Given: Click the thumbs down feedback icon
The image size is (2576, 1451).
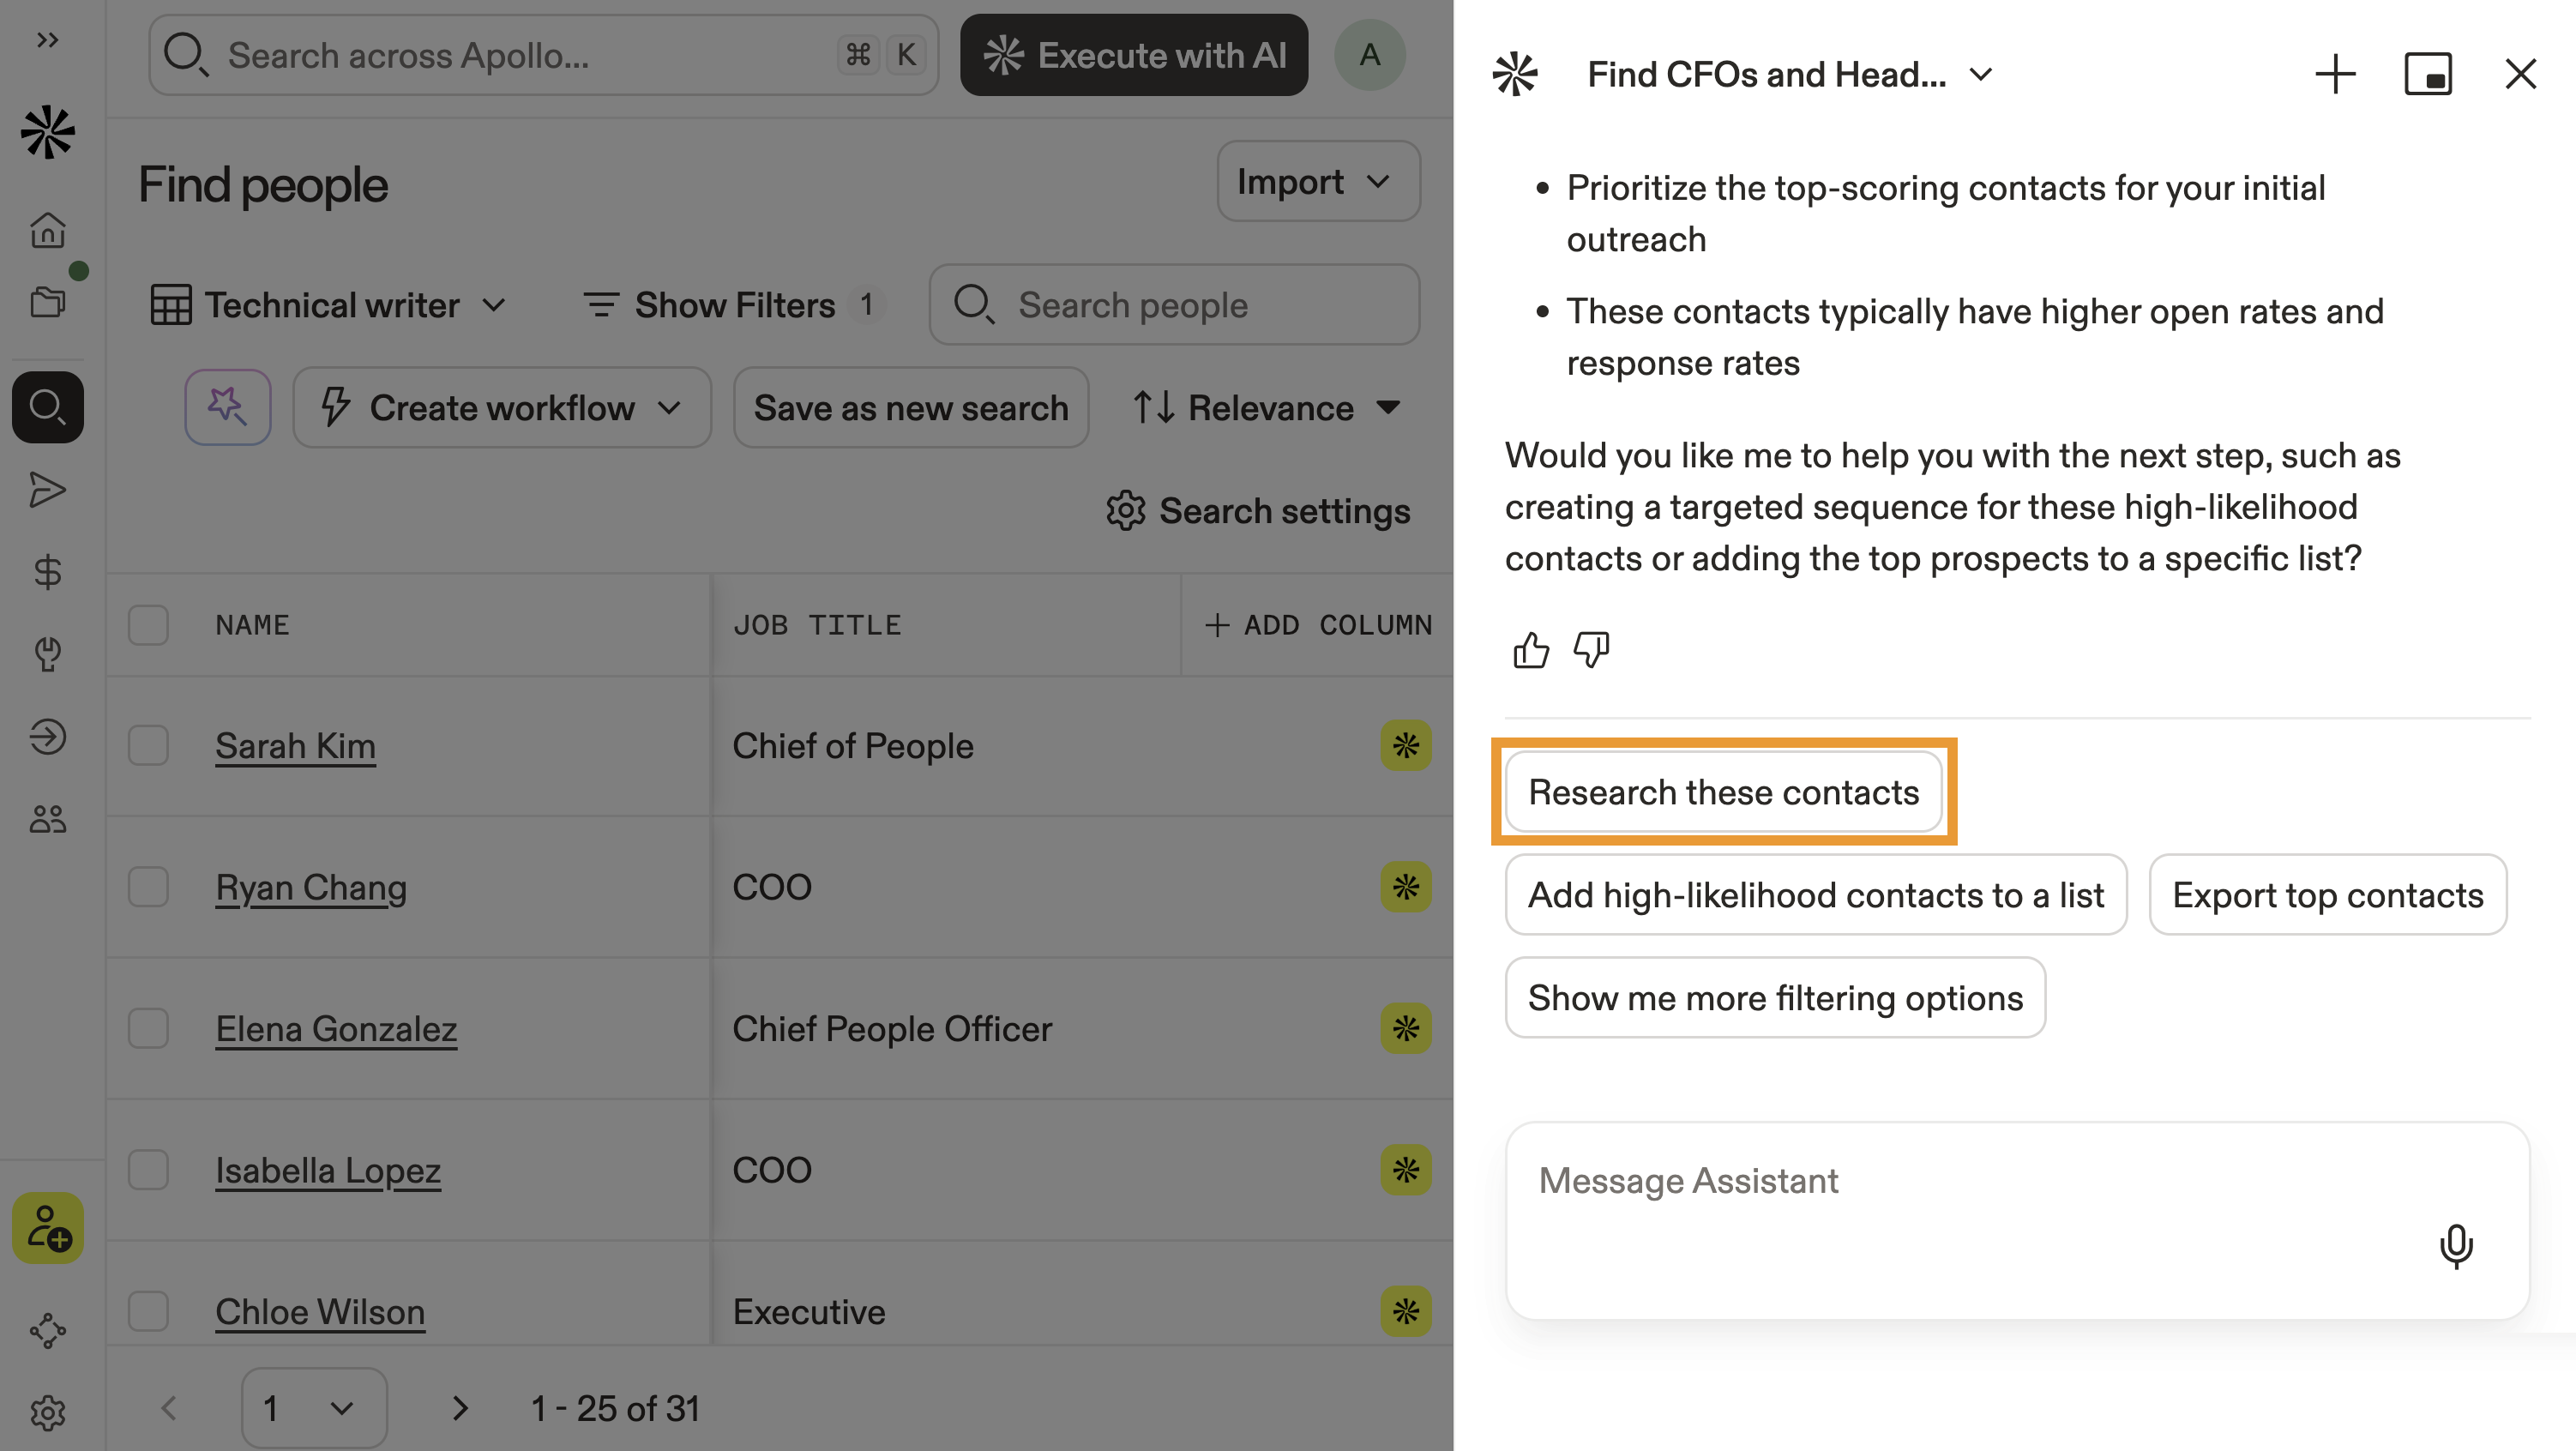Looking at the screenshot, I should [x=1591, y=651].
